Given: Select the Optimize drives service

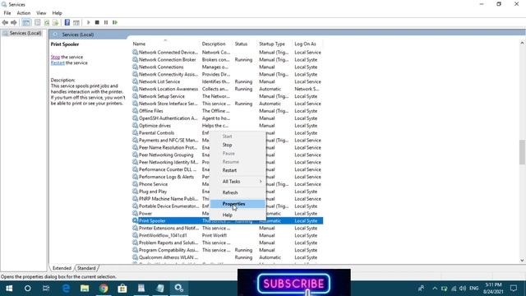Looking at the screenshot, I should [227, 126].
